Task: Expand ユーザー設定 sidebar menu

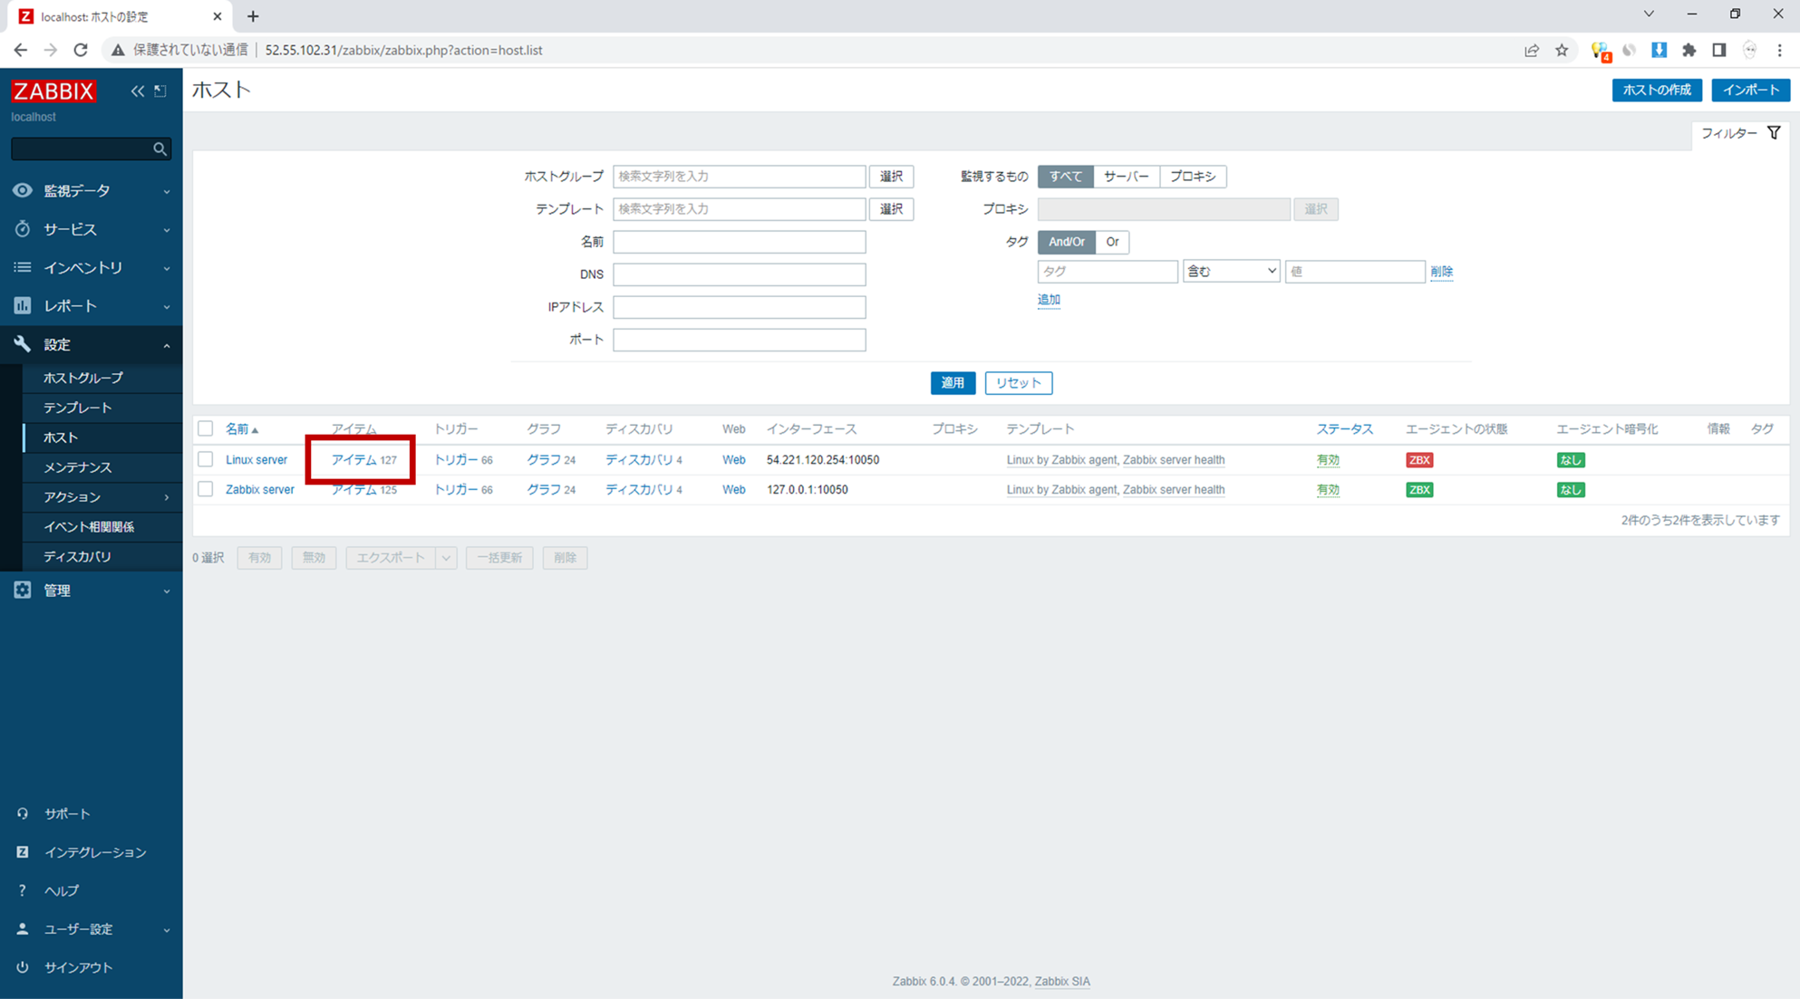Action: 91,929
